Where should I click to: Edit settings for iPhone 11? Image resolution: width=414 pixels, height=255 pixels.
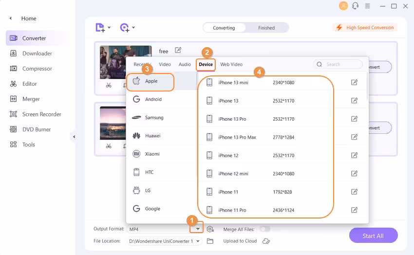click(x=354, y=191)
